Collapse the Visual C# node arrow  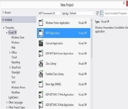click(x=7, y=32)
